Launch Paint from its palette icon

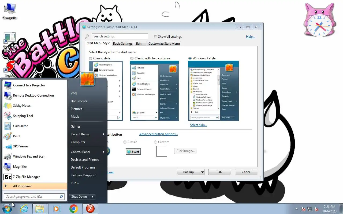(8, 136)
